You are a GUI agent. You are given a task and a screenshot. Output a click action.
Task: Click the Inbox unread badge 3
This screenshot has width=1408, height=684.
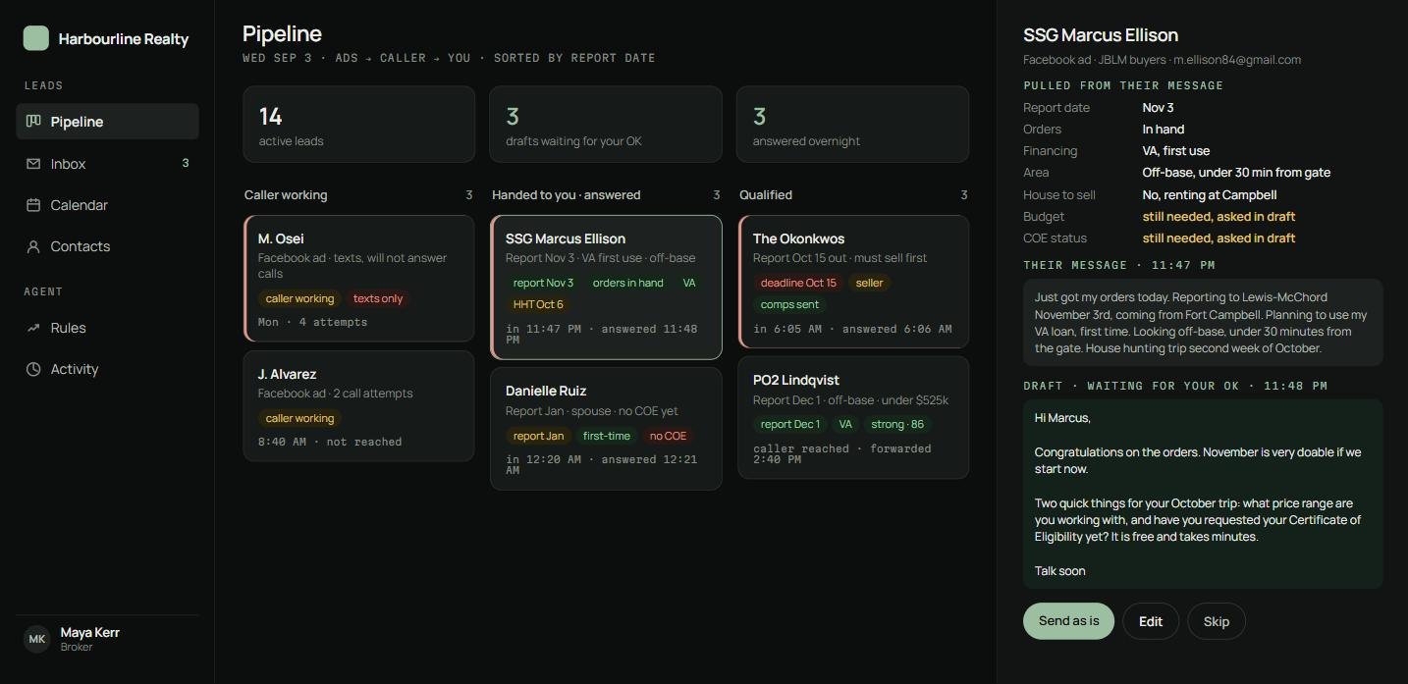pyautogui.click(x=185, y=163)
